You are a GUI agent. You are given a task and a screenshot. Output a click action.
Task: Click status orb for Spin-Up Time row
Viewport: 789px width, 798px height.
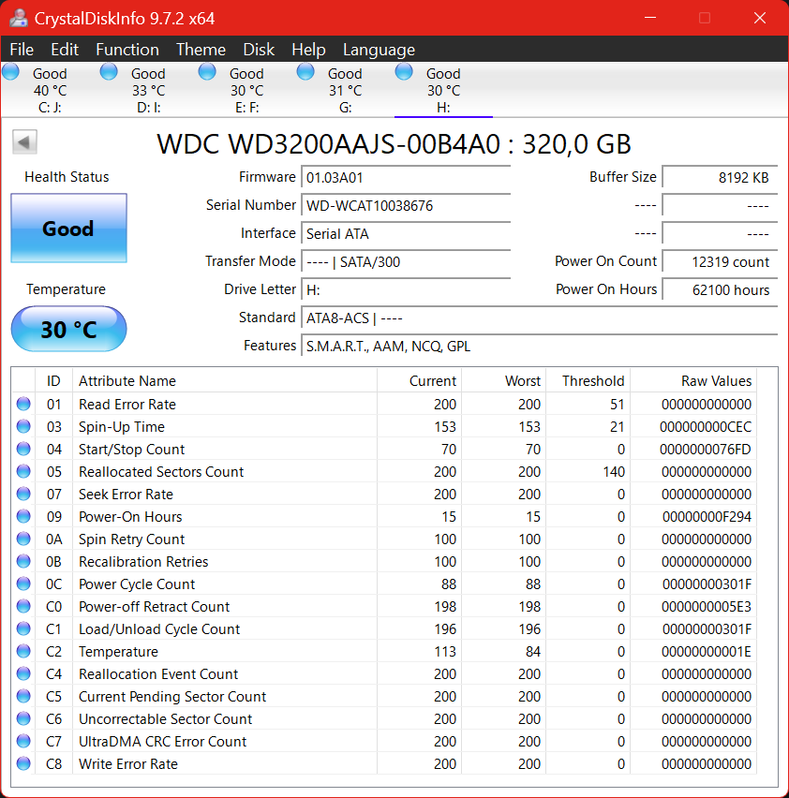click(23, 426)
